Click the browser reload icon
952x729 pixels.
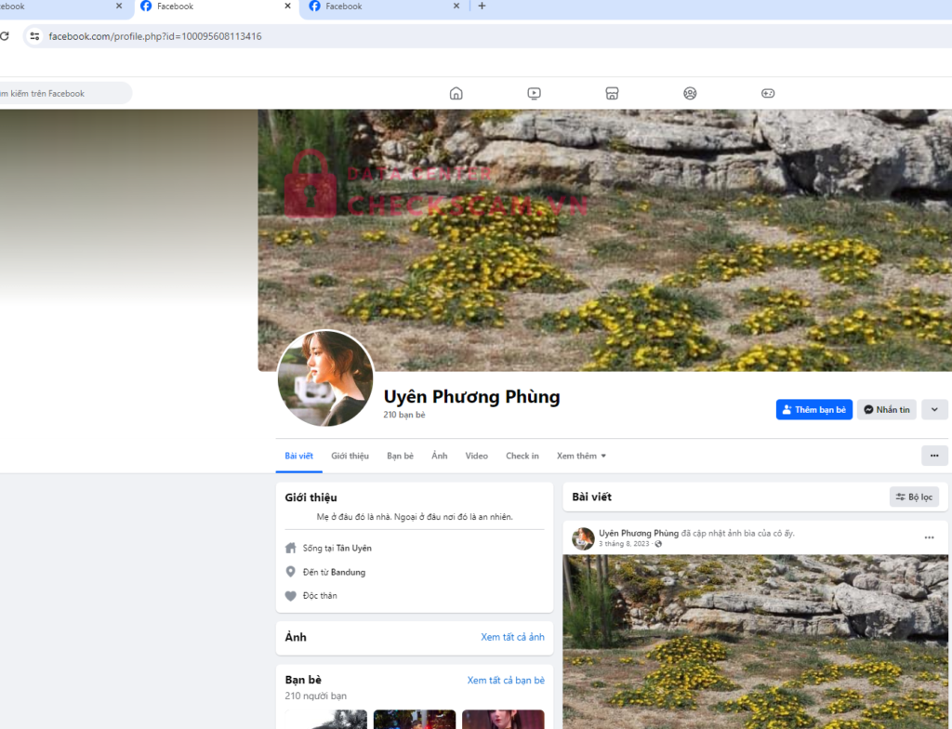click(5, 36)
